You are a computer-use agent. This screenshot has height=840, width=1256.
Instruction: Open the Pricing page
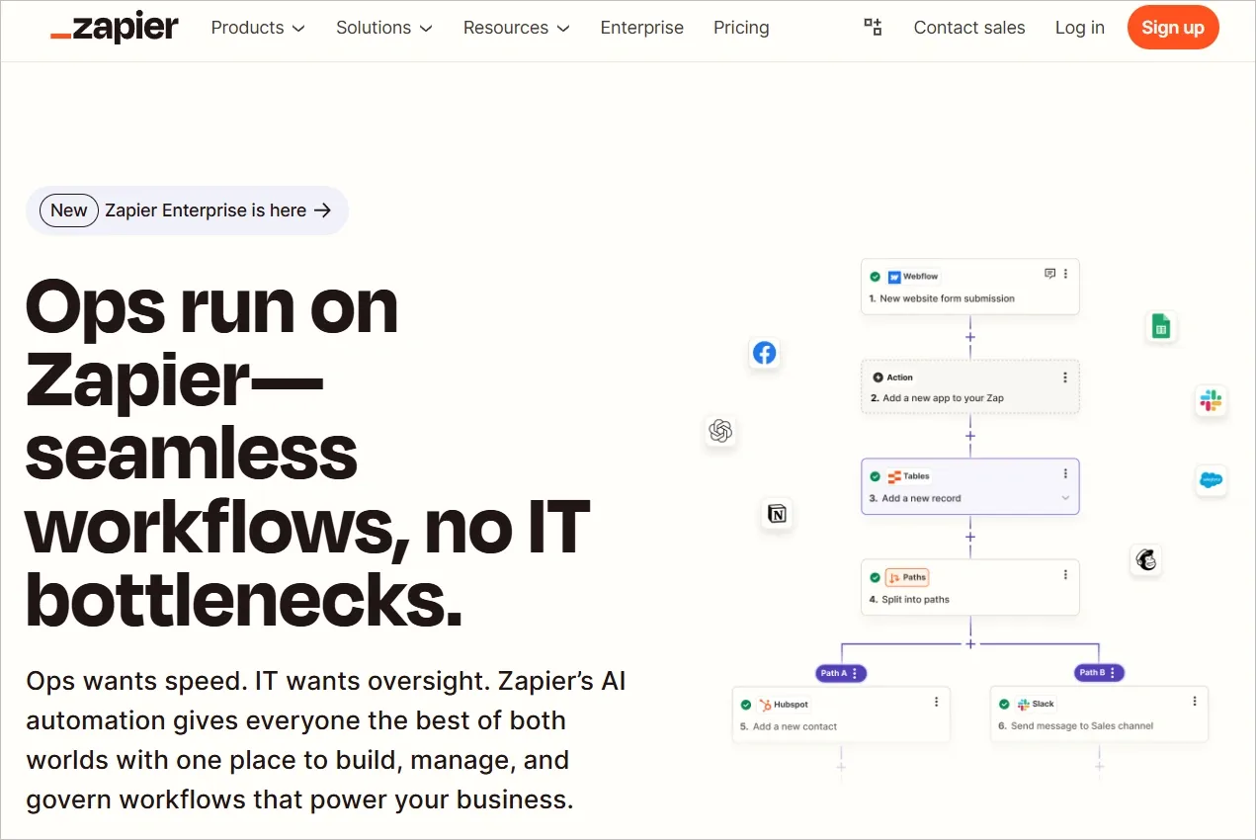click(x=741, y=28)
